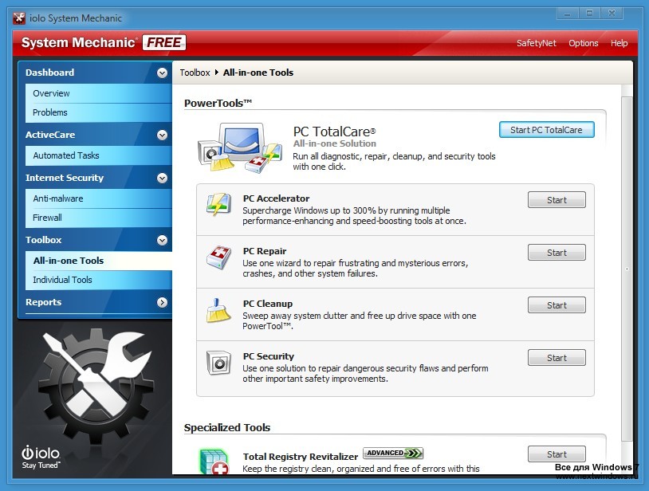The width and height of the screenshot is (649, 491).
Task: Click the Total Registry Revitalizer title
Action: click(x=300, y=457)
